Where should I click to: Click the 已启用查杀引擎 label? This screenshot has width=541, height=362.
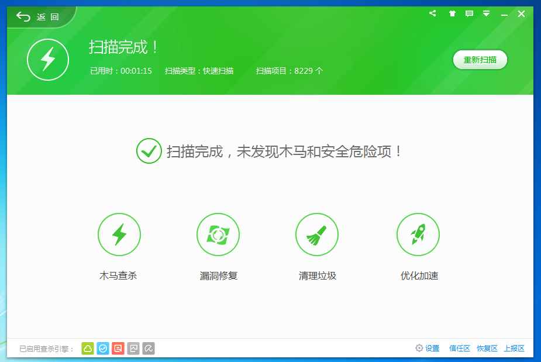coord(46,349)
